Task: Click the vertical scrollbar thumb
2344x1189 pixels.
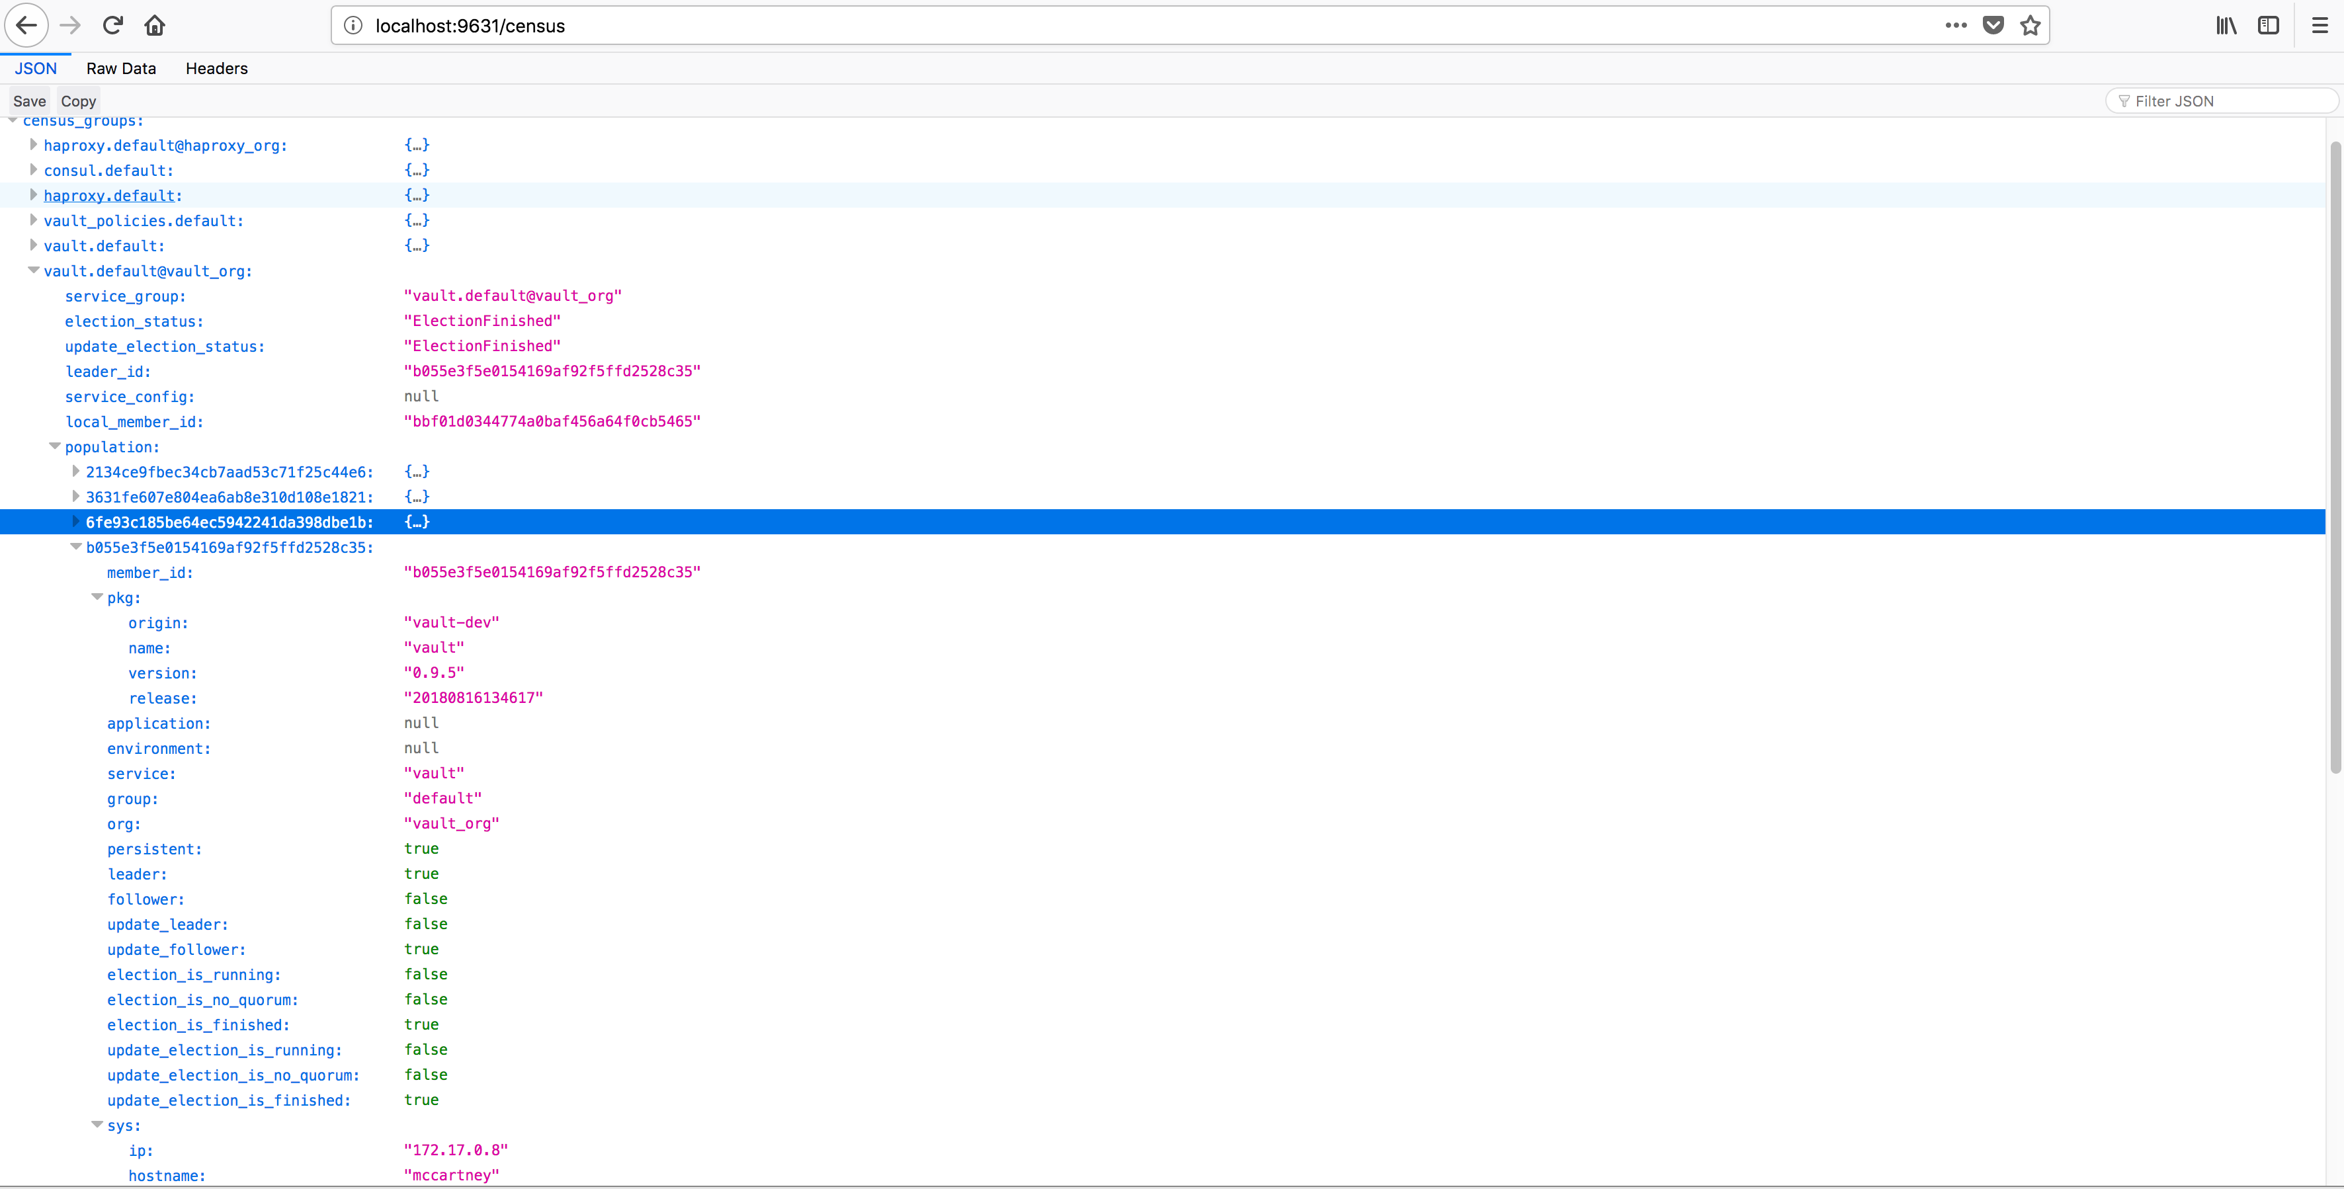Action: [2335, 458]
